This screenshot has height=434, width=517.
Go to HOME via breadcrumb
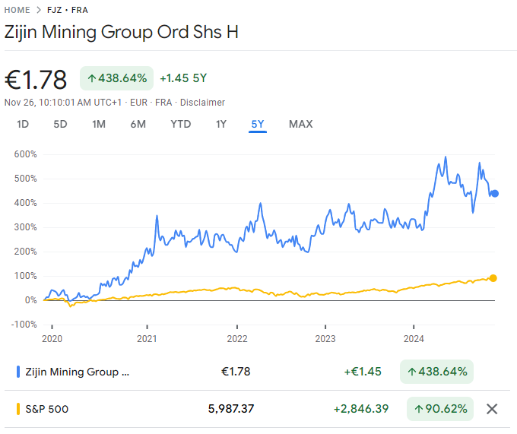(17, 10)
